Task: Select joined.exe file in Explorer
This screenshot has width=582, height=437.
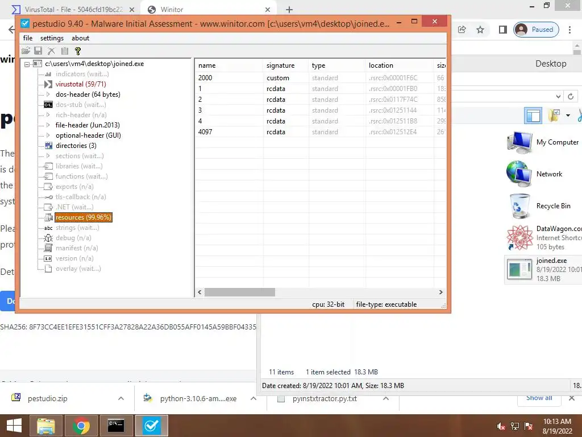Action: (x=543, y=269)
